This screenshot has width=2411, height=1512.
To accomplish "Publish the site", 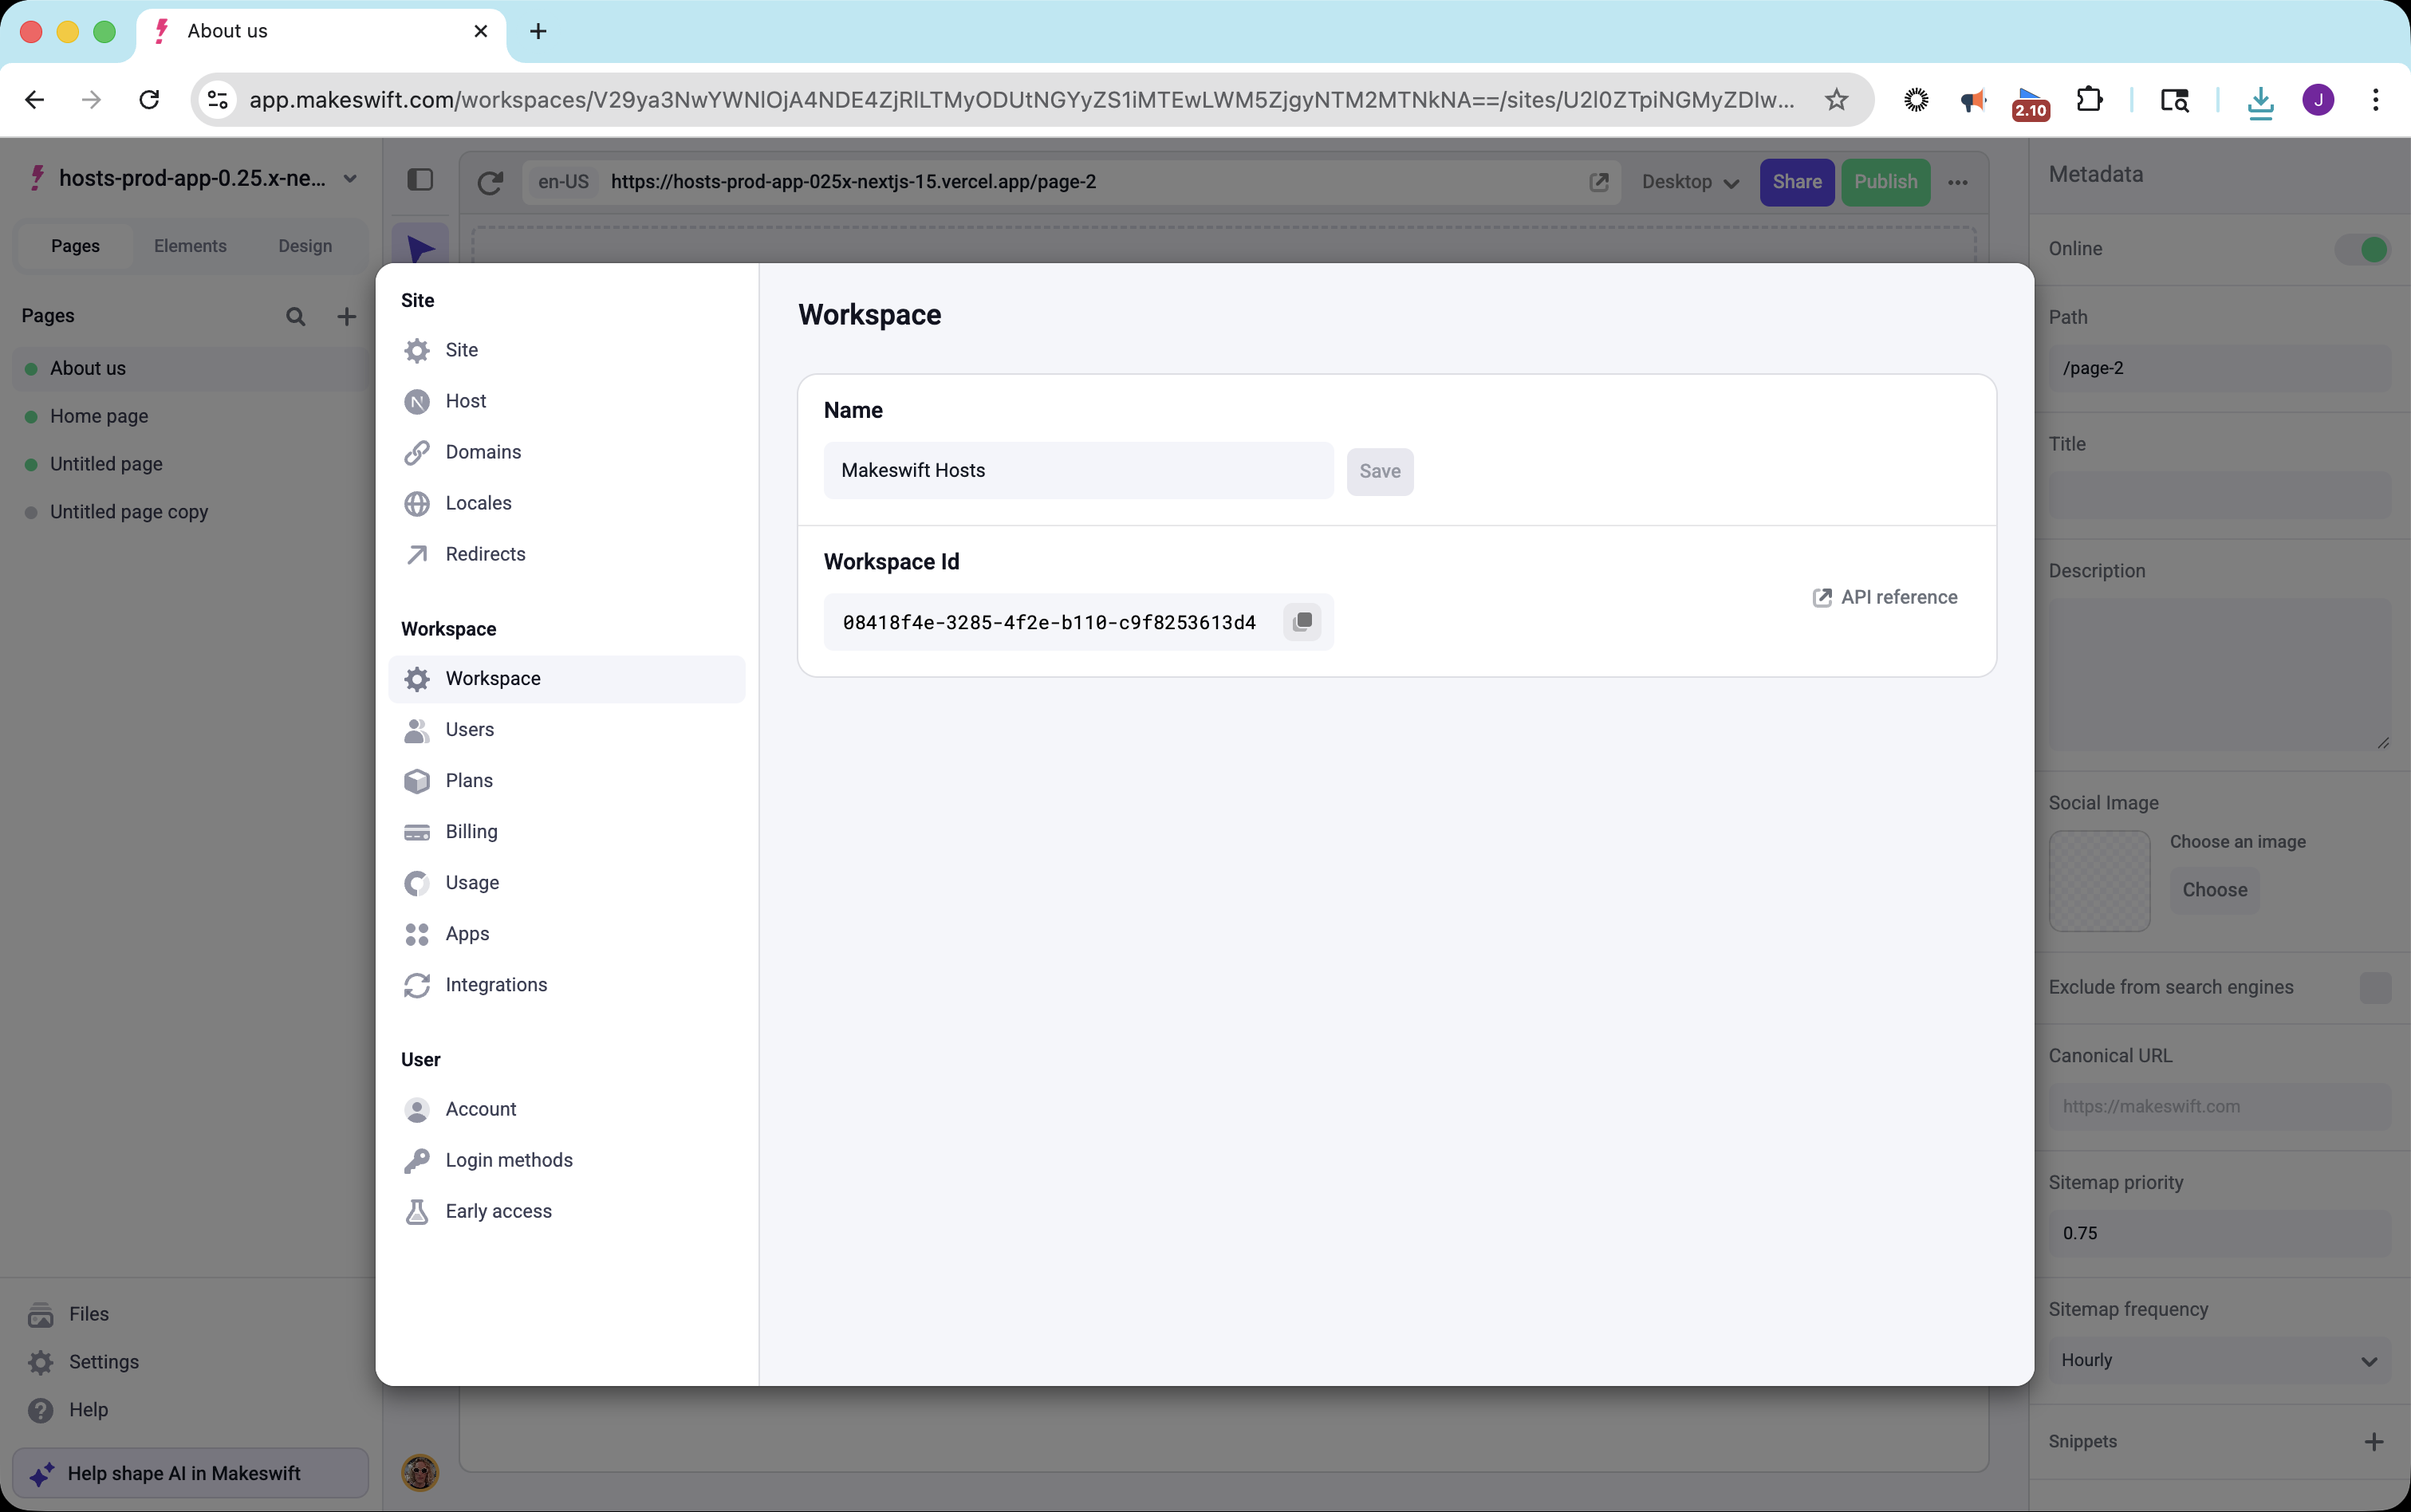I will (1885, 182).
